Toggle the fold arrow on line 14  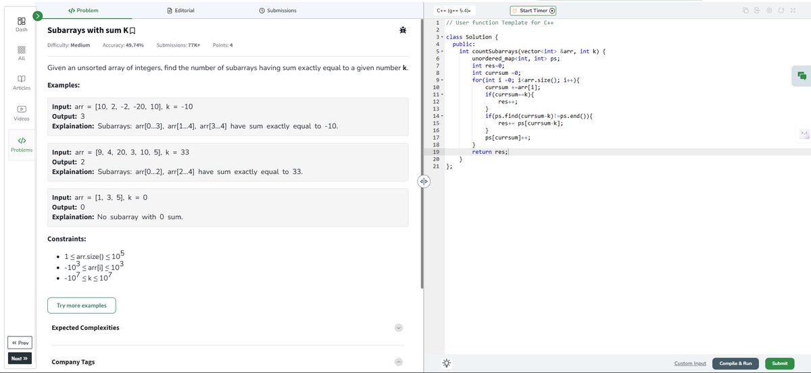(442, 117)
